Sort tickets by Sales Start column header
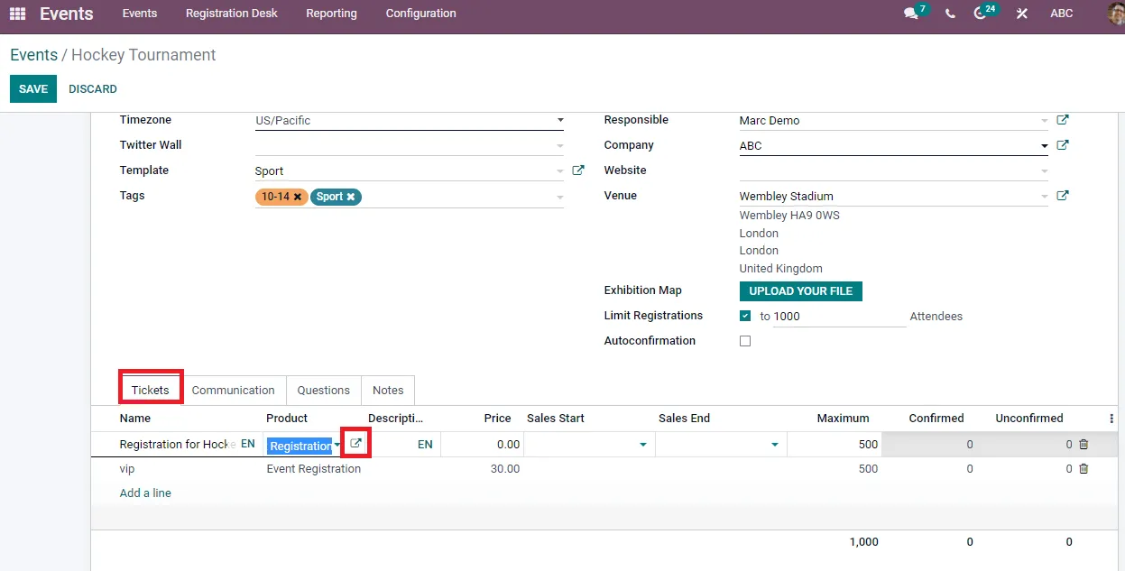This screenshot has height=571, width=1125. pos(556,419)
